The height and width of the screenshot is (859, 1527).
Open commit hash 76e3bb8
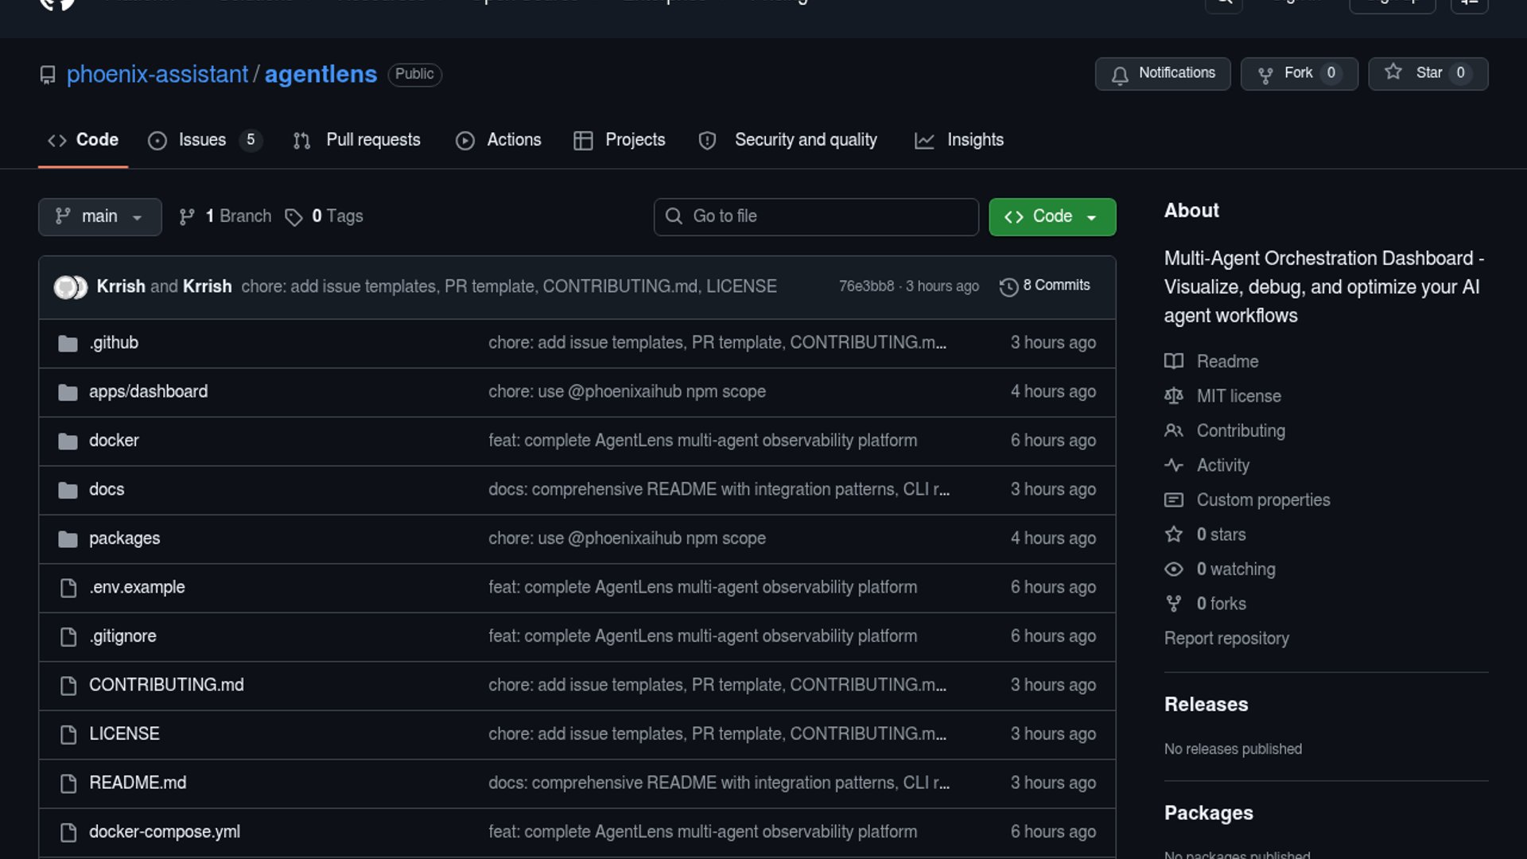click(866, 286)
